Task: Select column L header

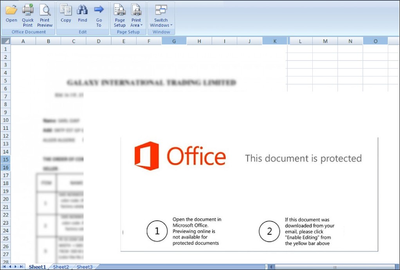Action: point(300,41)
